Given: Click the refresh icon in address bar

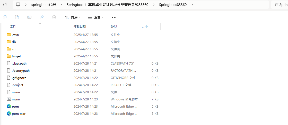Looking at the screenshot, I should (x=5, y=5).
